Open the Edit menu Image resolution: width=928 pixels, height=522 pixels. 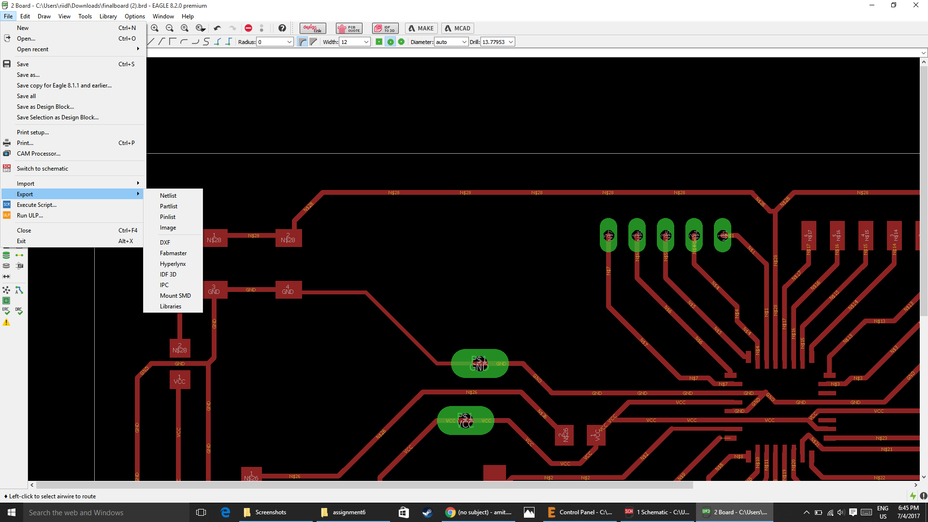pos(25,16)
